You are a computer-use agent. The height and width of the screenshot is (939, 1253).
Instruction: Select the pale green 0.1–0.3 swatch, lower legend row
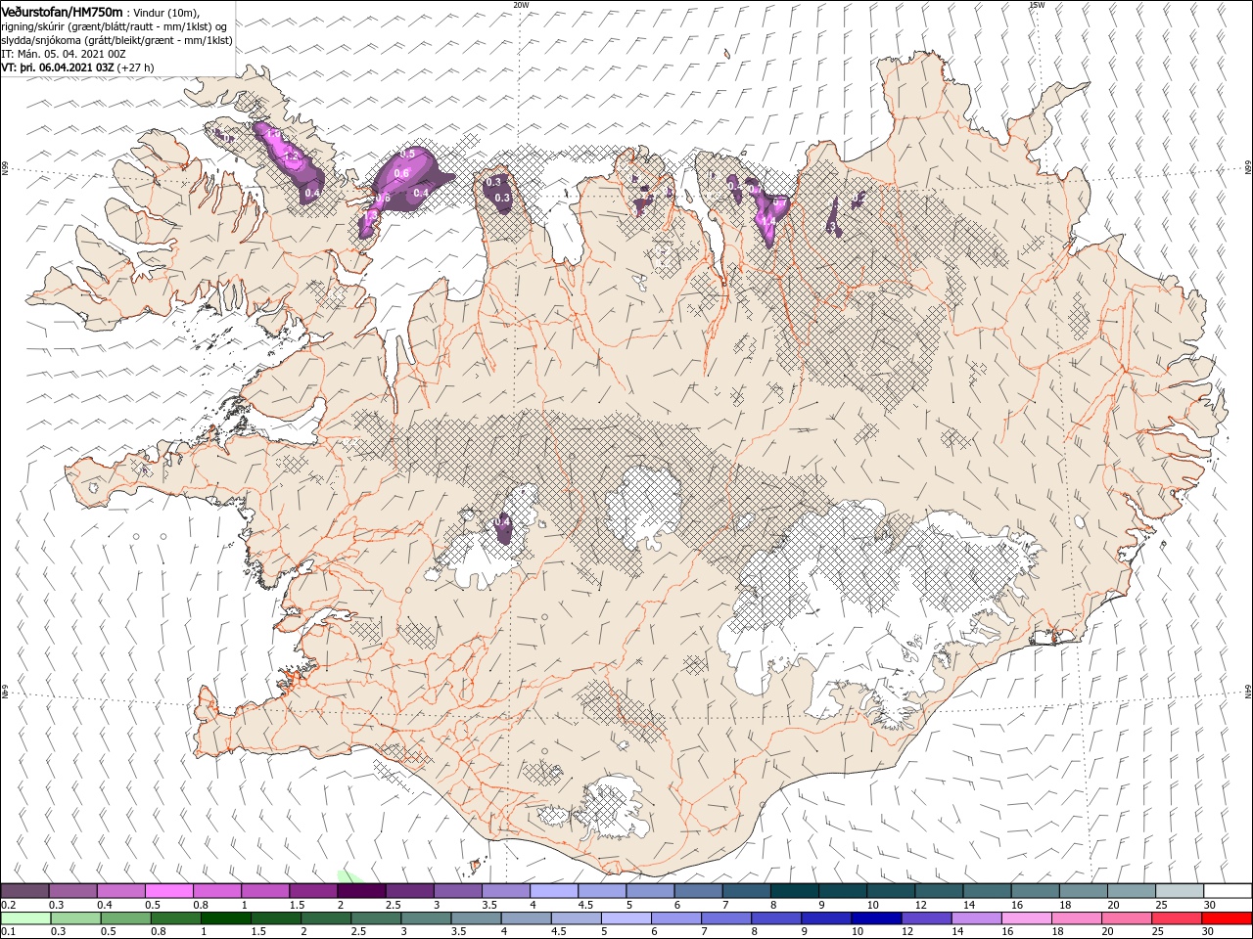click(x=26, y=918)
